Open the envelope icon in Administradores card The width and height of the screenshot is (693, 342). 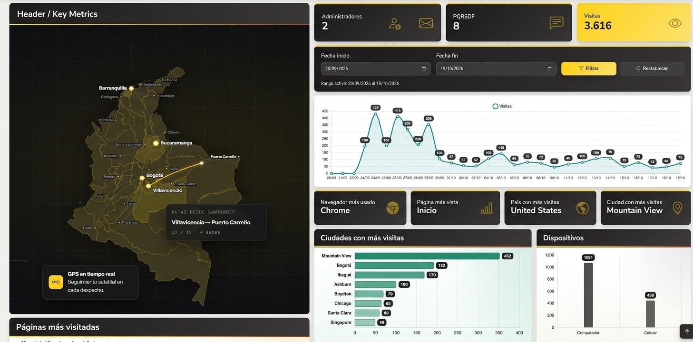(426, 23)
